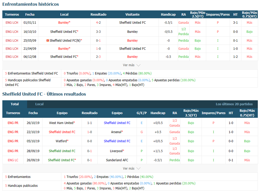
Task: Click handicap value -0/0.5 in 16/10/10 row
Action: [168, 32]
